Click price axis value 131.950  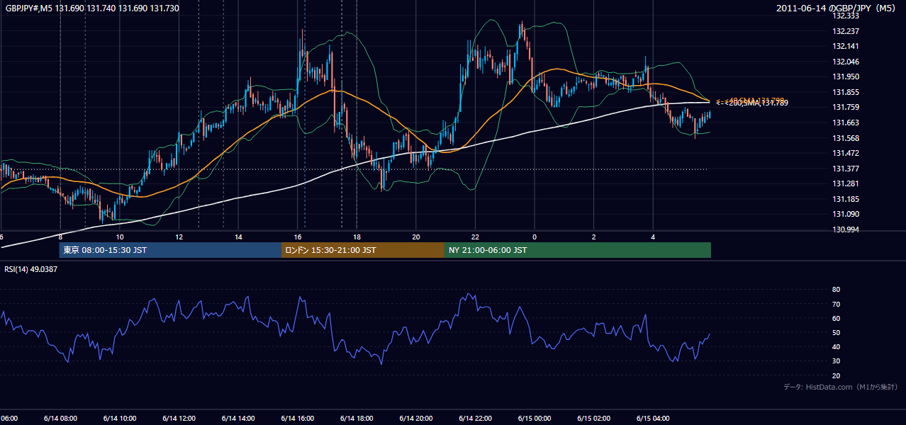point(846,76)
